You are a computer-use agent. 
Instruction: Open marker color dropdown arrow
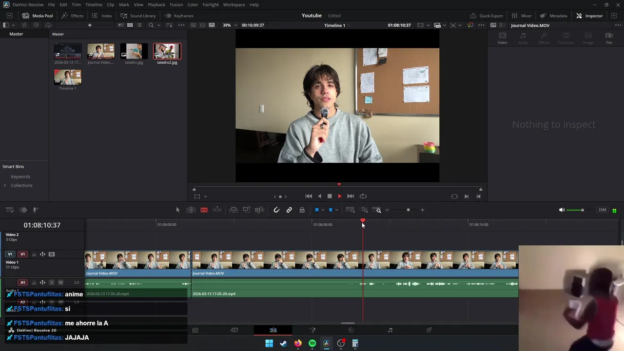point(337,210)
